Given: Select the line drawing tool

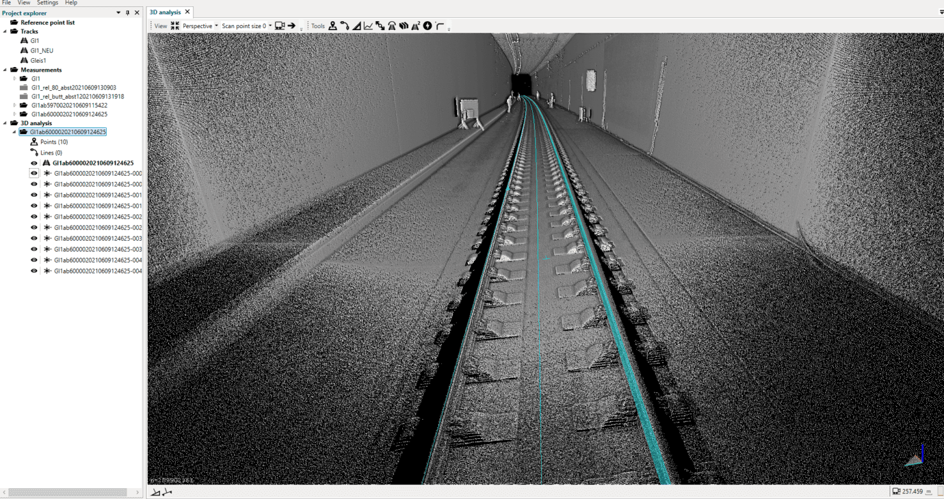Looking at the screenshot, I should click(x=345, y=26).
